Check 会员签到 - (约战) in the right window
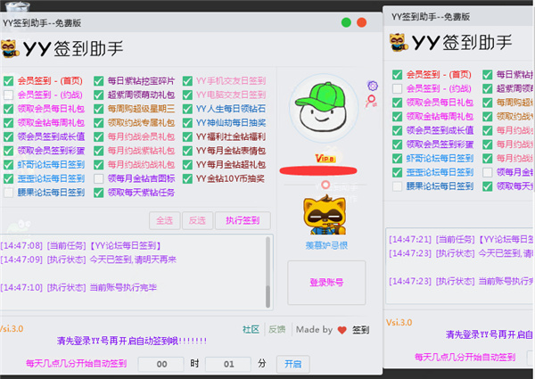The width and height of the screenshot is (535, 379). tap(397, 88)
